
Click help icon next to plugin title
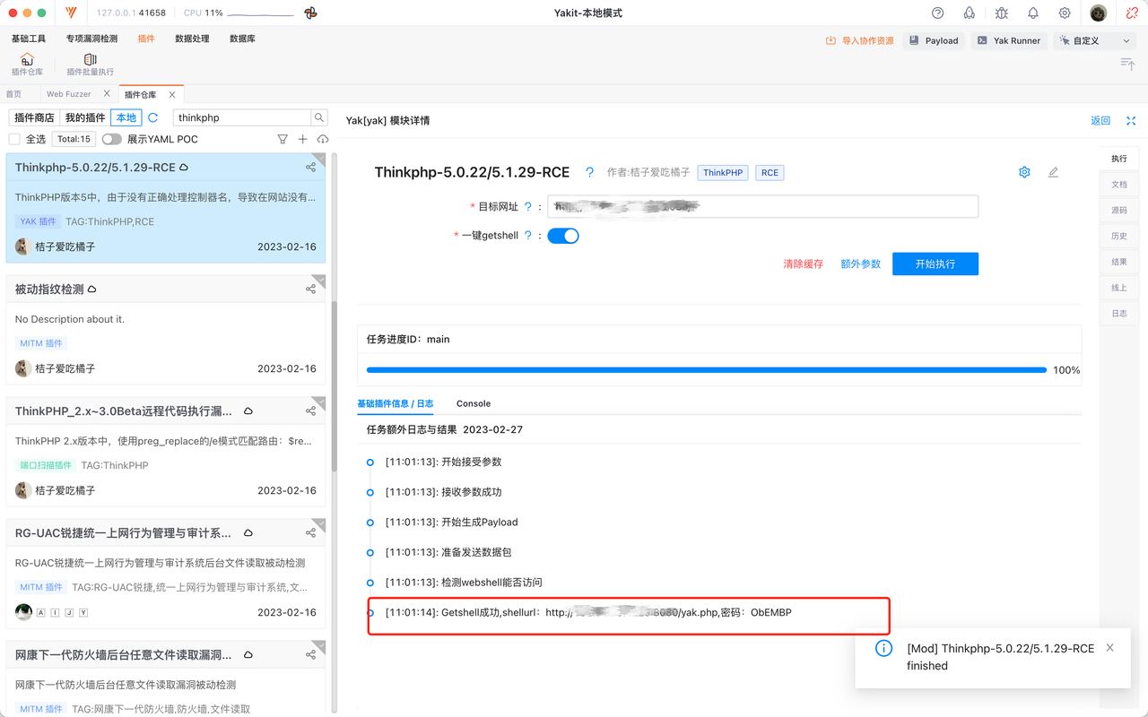(x=589, y=172)
